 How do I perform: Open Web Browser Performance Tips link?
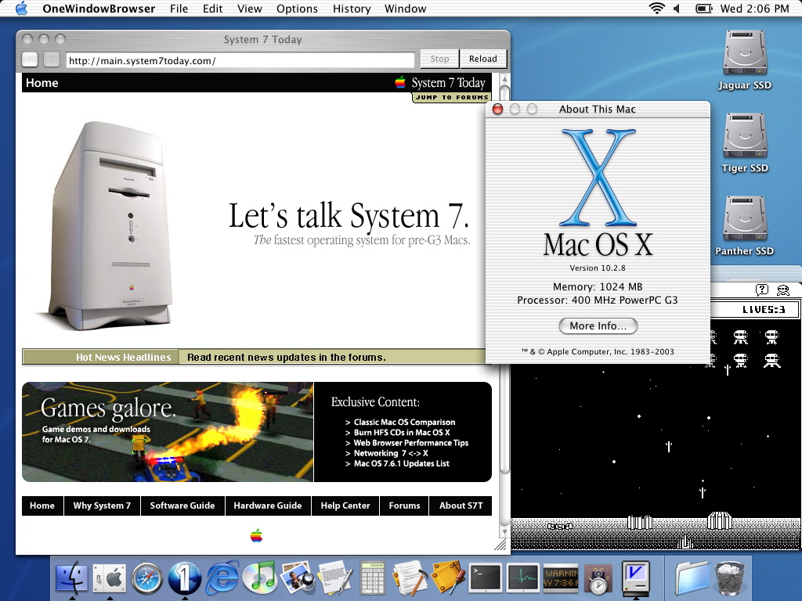410,443
